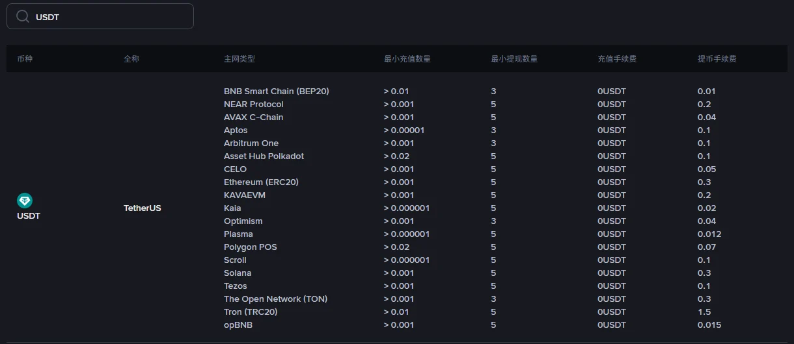Click Plasma withdrawal fee 0.012
The width and height of the screenshot is (794, 344).
tap(709, 234)
